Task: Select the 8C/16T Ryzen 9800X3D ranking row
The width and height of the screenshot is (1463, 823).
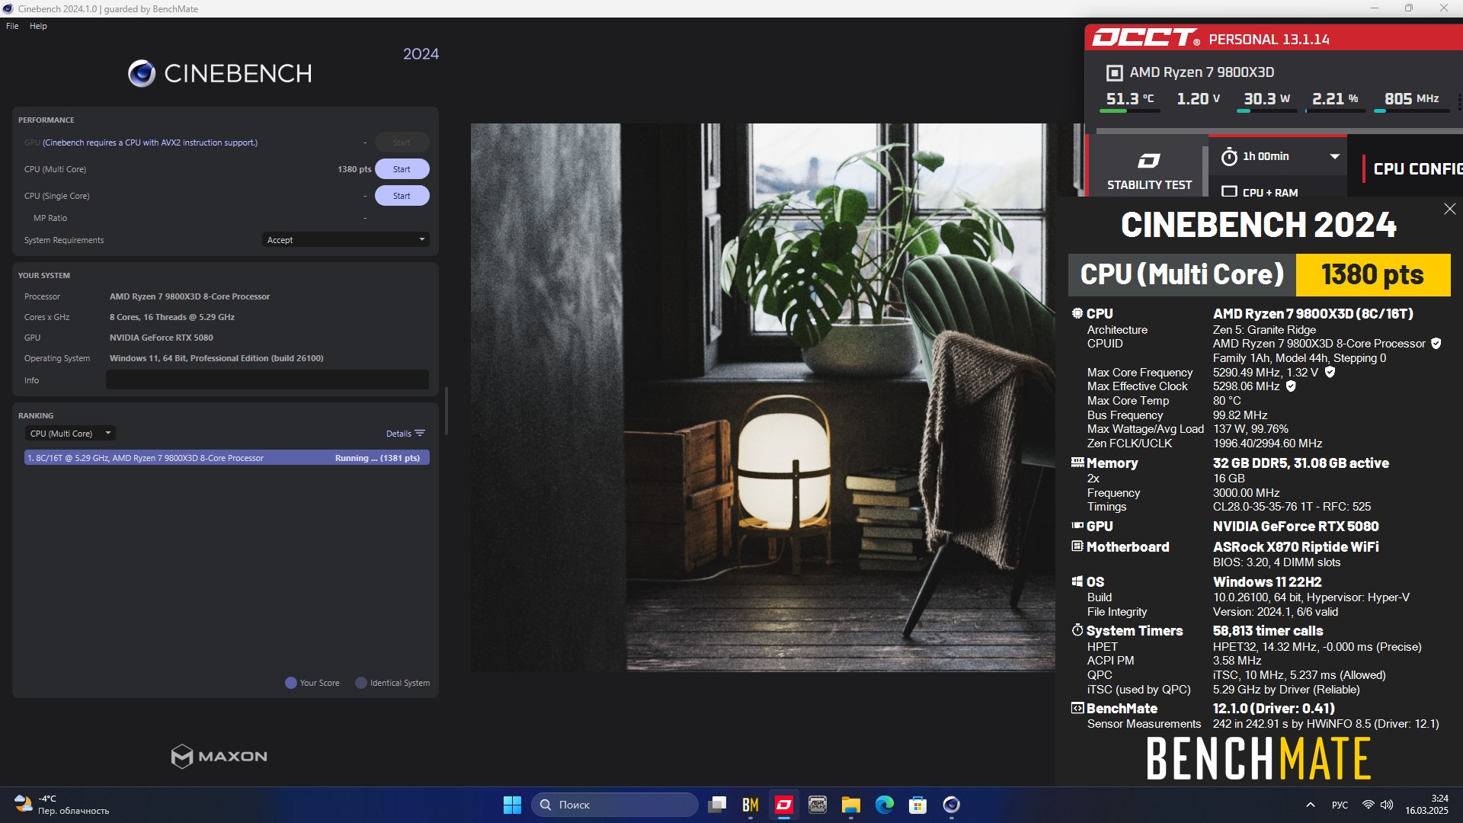Action: (x=227, y=458)
